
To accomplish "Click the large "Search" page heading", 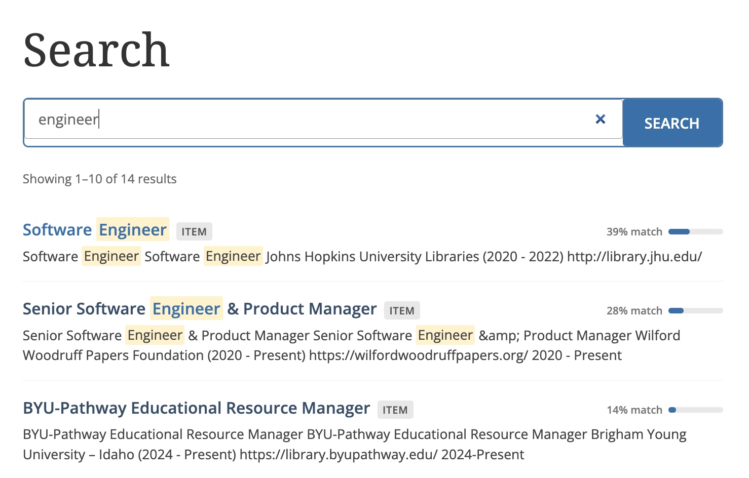I will (x=96, y=50).
